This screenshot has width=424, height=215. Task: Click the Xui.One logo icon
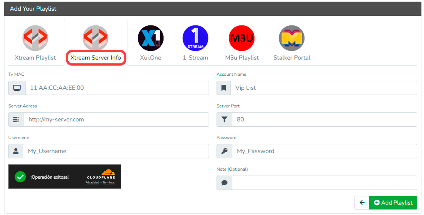point(151,38)
